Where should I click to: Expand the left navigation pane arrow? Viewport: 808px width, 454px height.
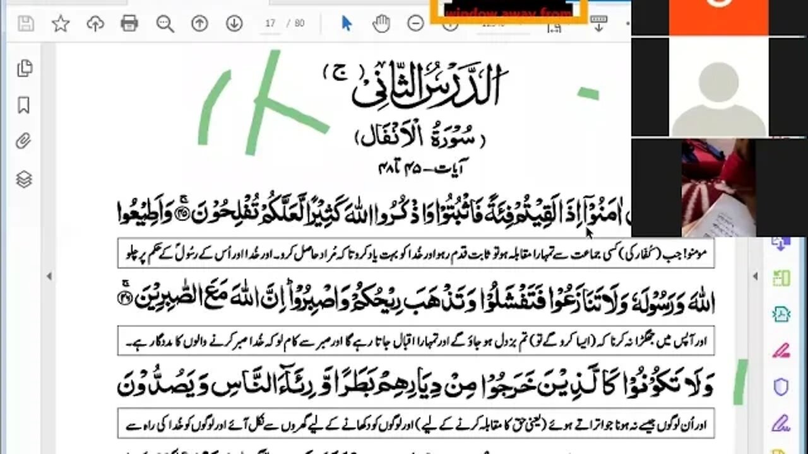49,276
